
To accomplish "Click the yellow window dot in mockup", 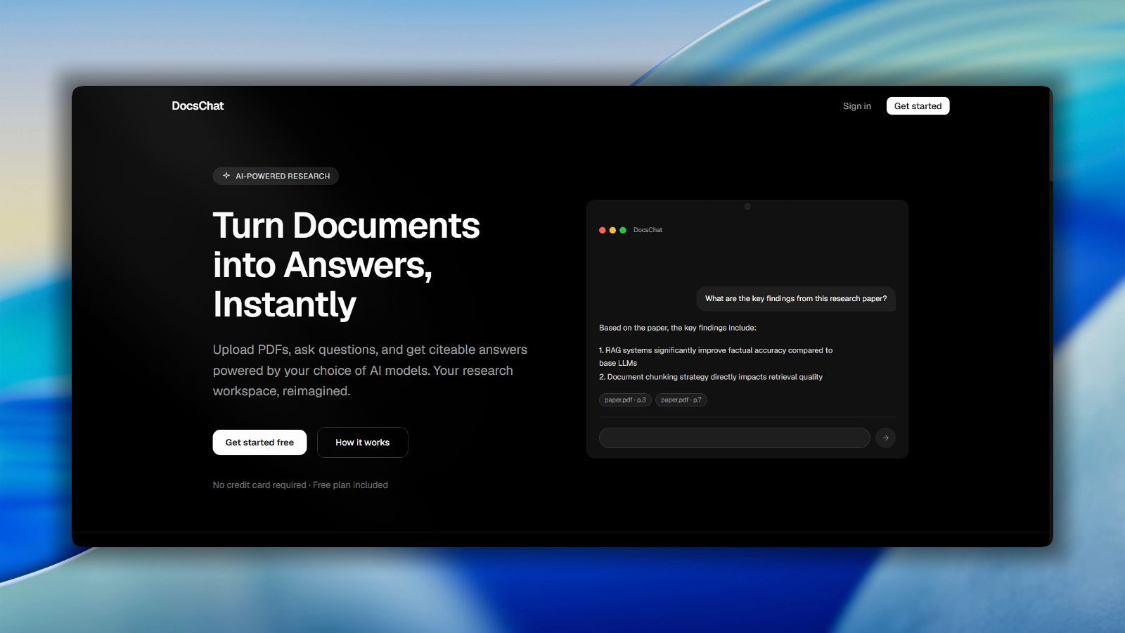I will [x=612, y=230].
